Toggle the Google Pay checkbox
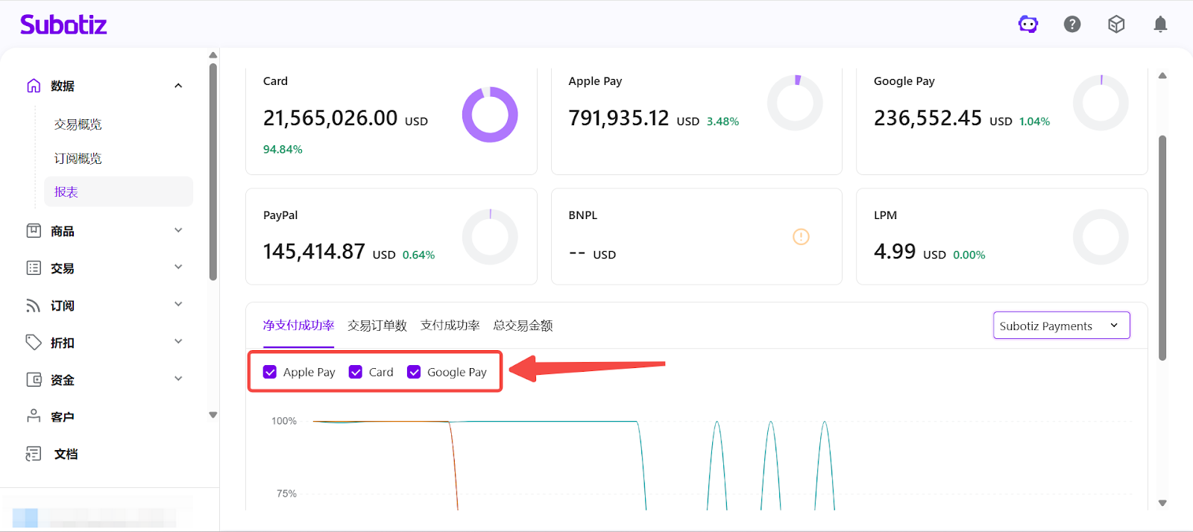This screenshot has width=1193, height=532. coord(414,372)
